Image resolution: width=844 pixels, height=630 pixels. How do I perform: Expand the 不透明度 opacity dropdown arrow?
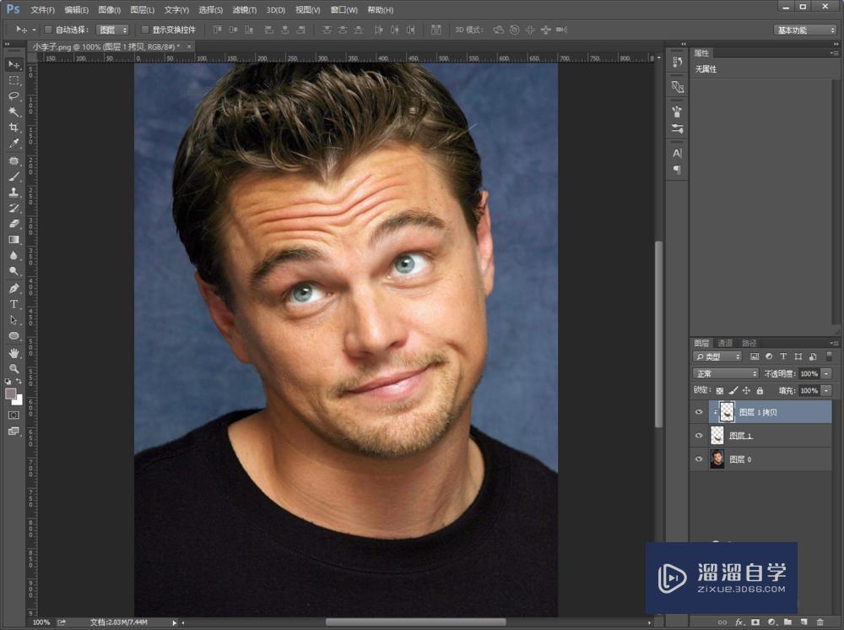pyautogui.click(x=826, y=373)
